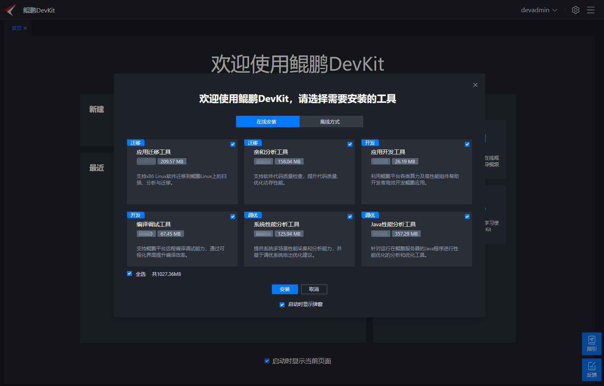604x386 pixels.
Task: Click the 新建 heading in background page
Action: pyautogui.click(x=96, y=109)
